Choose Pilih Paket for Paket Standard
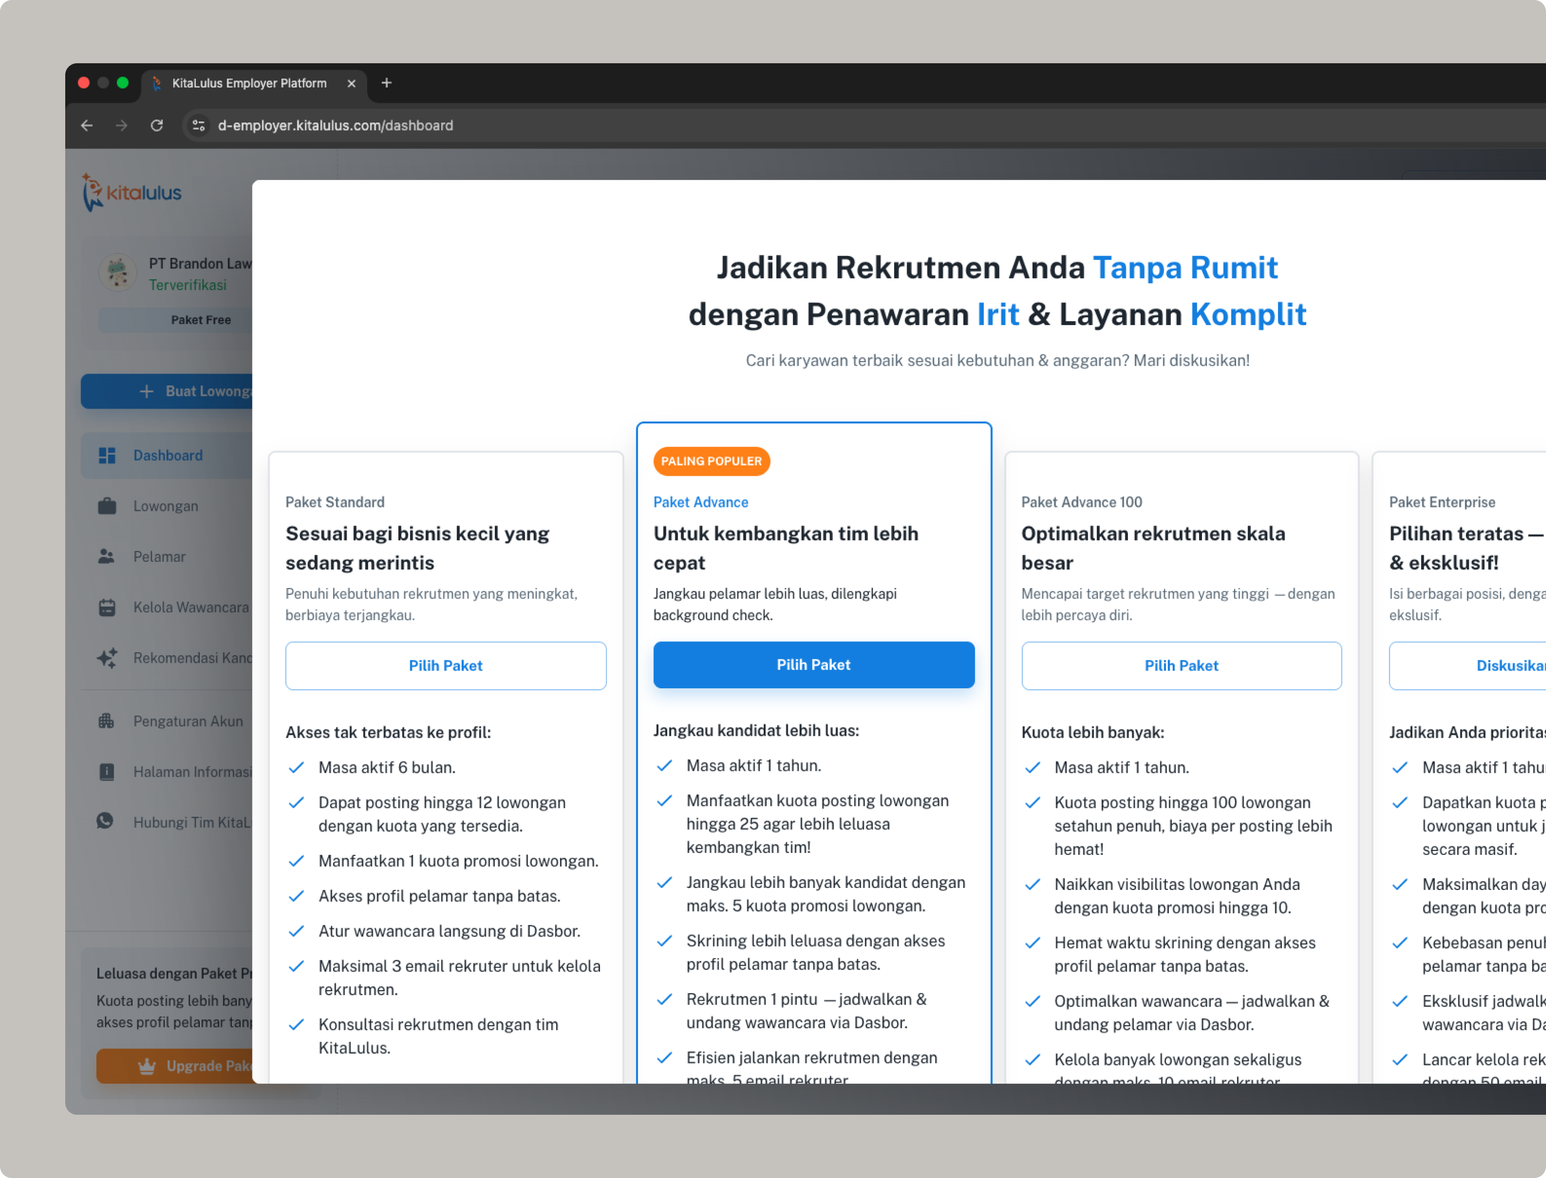The height and width of the screenshot is (1178, 1546). 445,666
